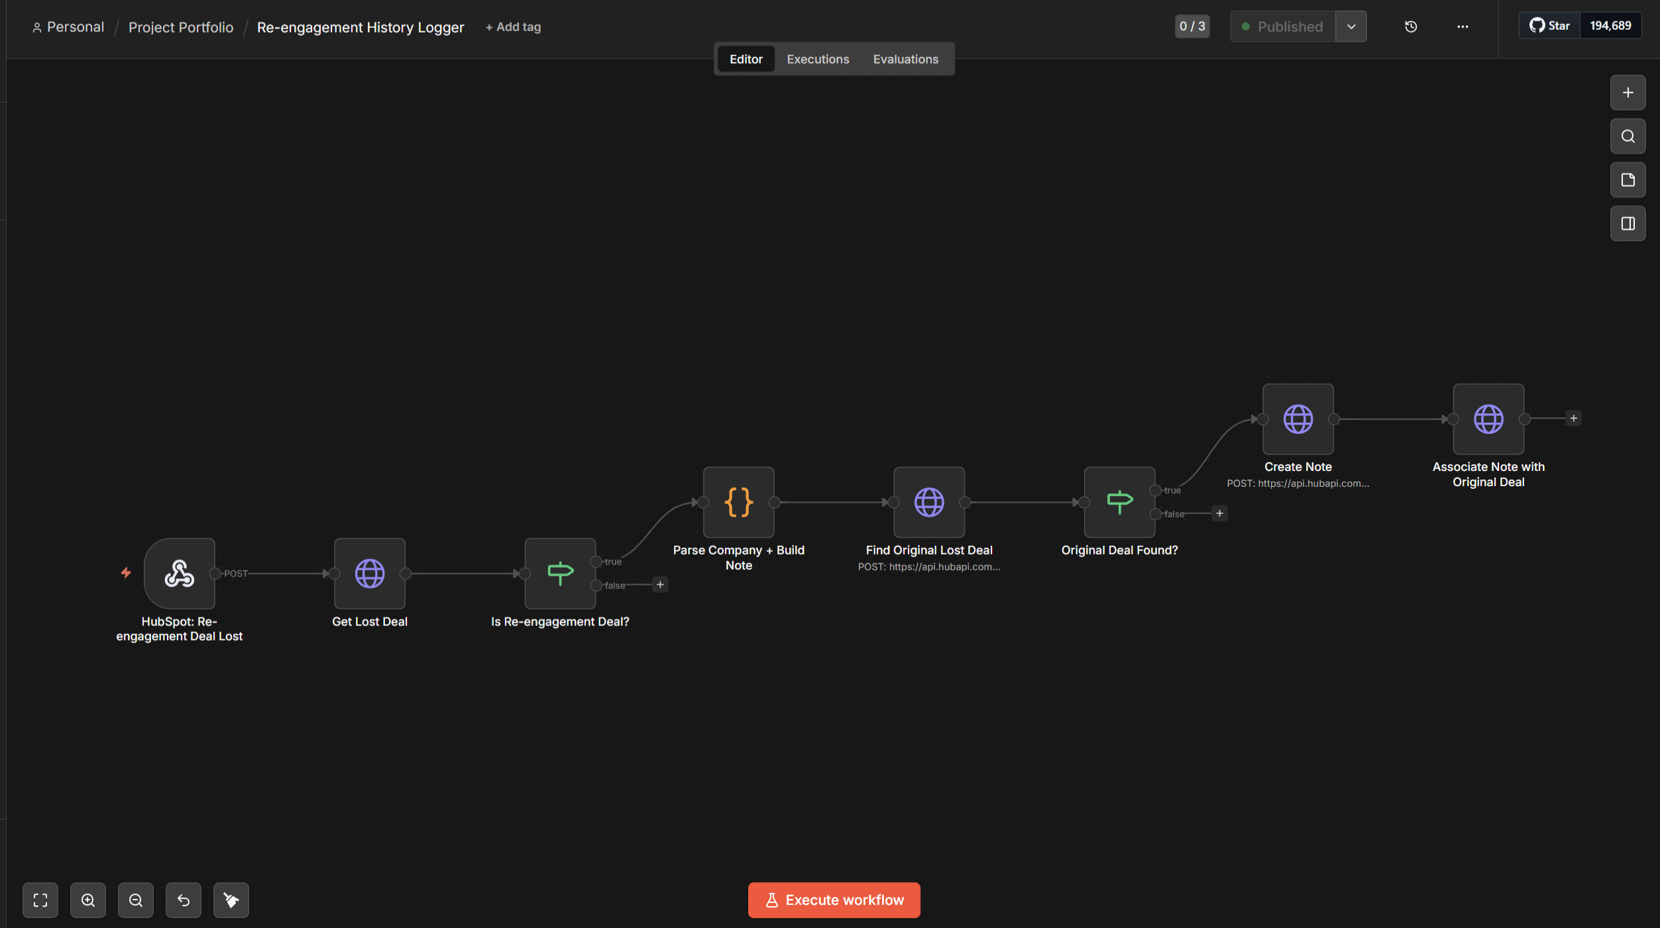
Task: Select the HubSpot webhook trigger node
Action: 179,573
